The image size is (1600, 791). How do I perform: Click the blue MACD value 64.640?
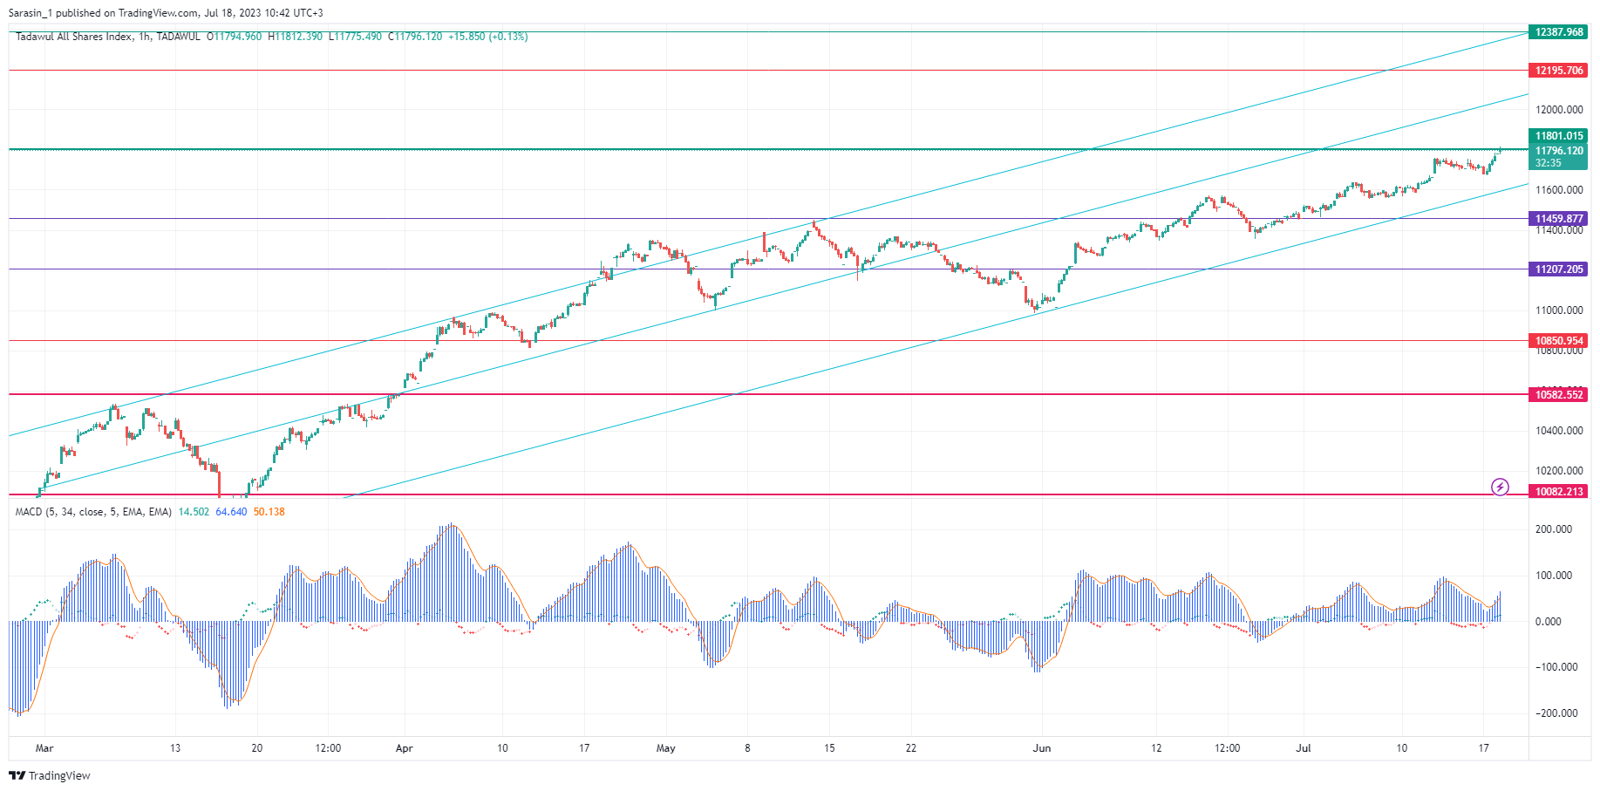pyautogui.click(x=231, y=512)
